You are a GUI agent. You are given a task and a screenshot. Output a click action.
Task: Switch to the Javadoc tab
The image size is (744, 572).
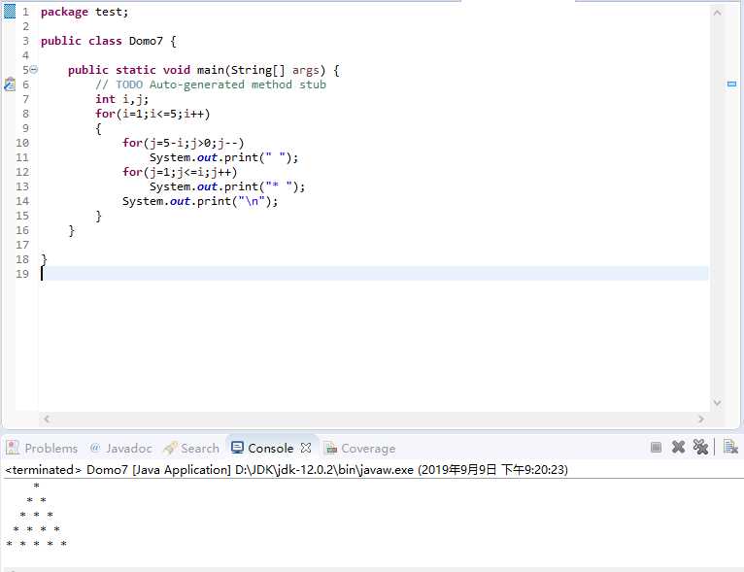pos(121,449)
